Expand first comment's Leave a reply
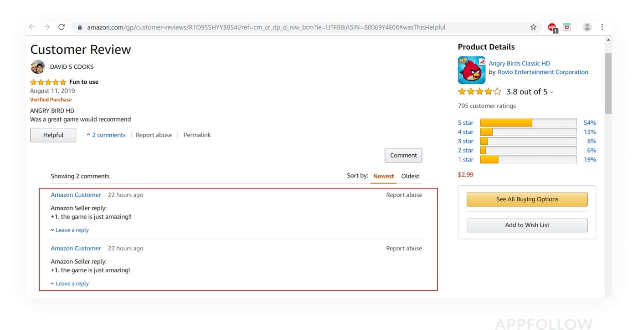The image size is (638, 330). point(70,230)
